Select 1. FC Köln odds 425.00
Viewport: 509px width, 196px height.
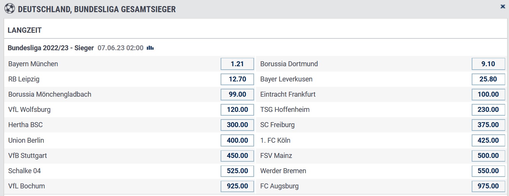(488, 140)
